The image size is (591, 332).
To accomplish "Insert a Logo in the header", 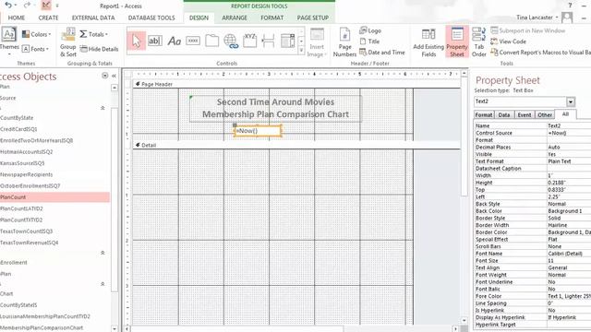I will 370,30.
